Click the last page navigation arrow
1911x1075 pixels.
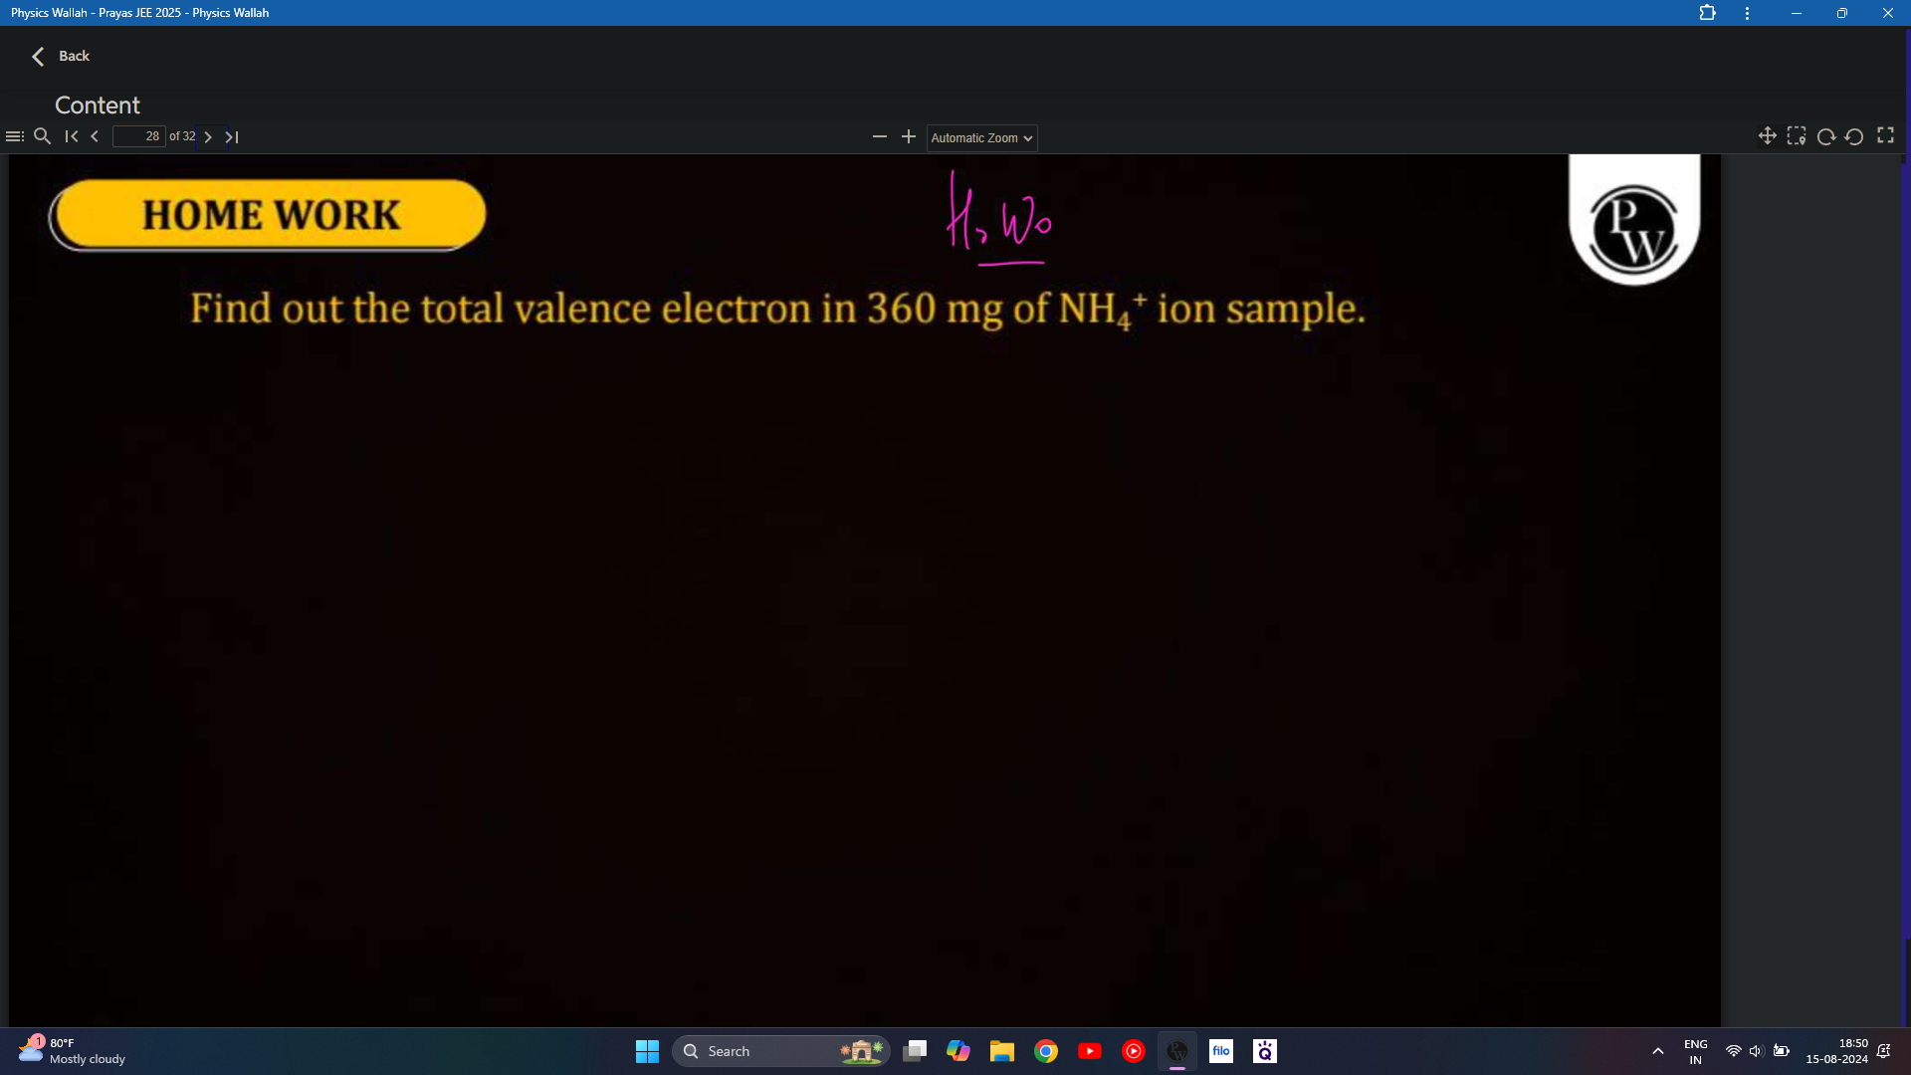coord(231,135)
